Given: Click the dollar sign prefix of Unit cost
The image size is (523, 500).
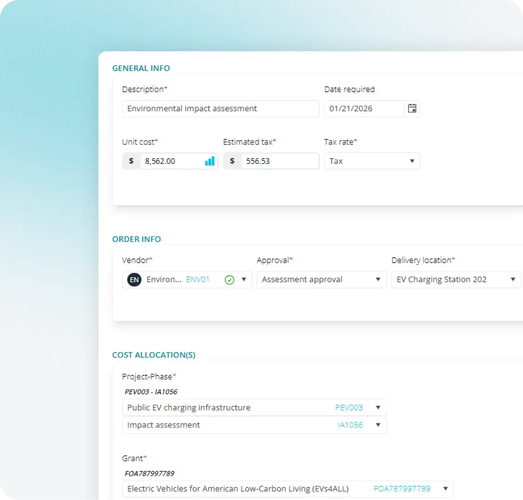Looking at the screenshot, I should click(x=131, y=161).
